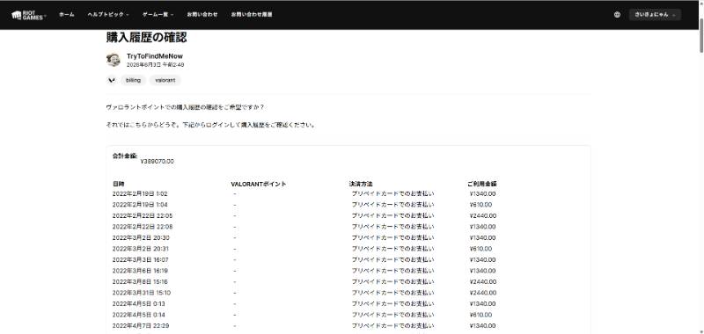This screenshot has width=704, height=334.
Task: Click ¥2440.00 in the 3月8日 15:16 row
Action: click(482, 281)
